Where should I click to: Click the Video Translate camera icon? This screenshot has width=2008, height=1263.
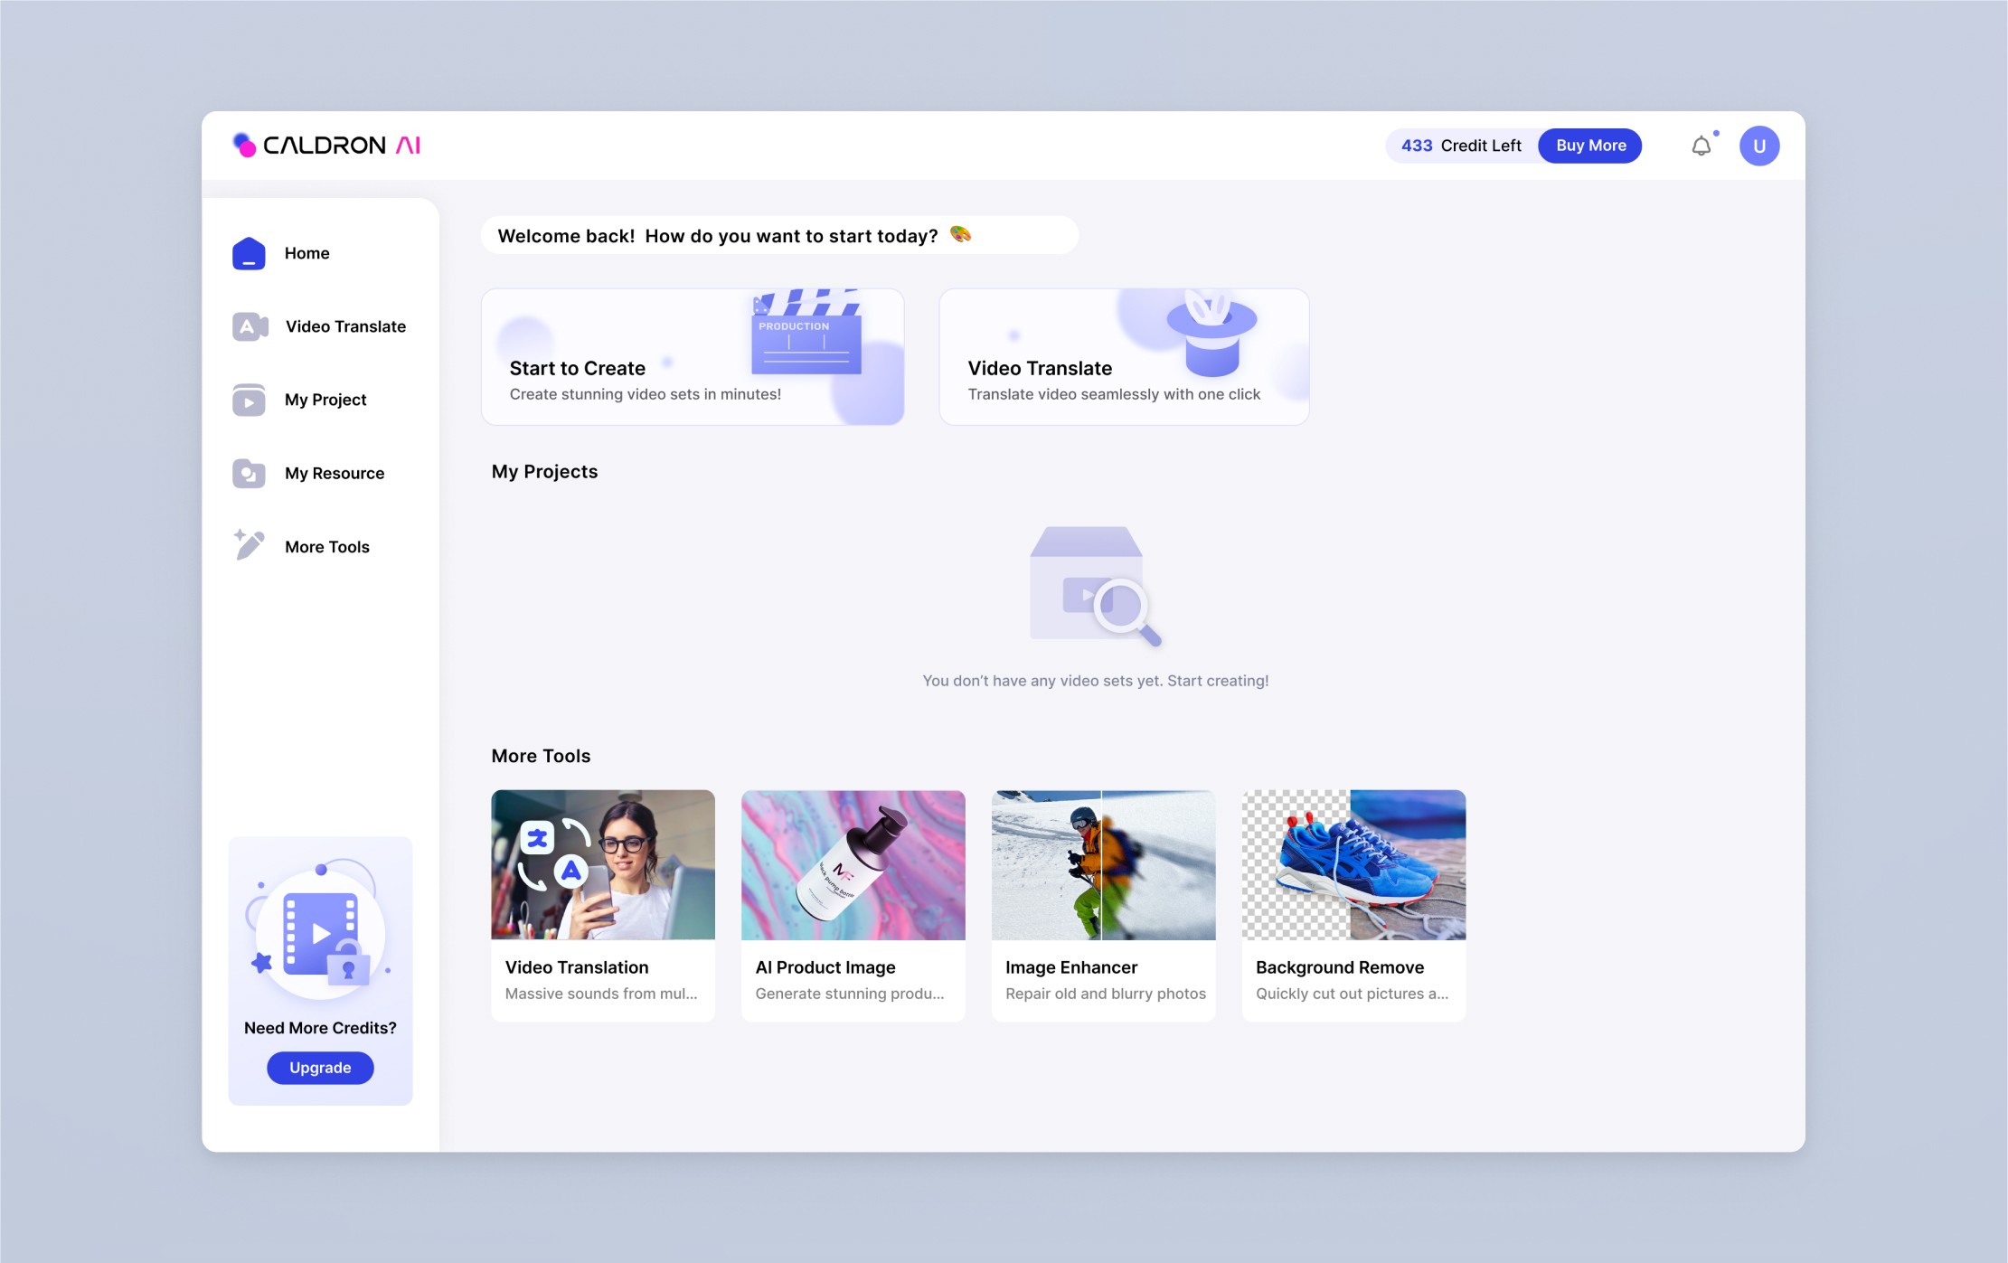[x=250, y=326]
